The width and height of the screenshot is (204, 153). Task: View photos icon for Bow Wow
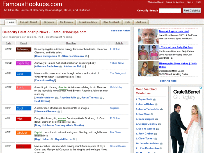pyautogui.click(x=152, y=114)
